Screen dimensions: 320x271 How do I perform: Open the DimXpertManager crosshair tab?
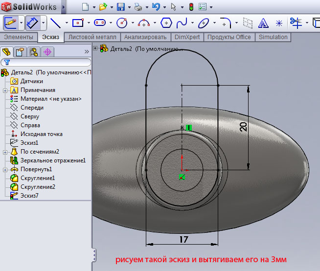pos(47,52)
